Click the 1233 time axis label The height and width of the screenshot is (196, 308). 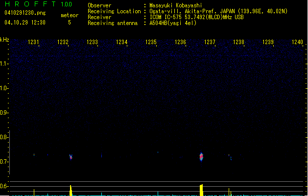93,42
